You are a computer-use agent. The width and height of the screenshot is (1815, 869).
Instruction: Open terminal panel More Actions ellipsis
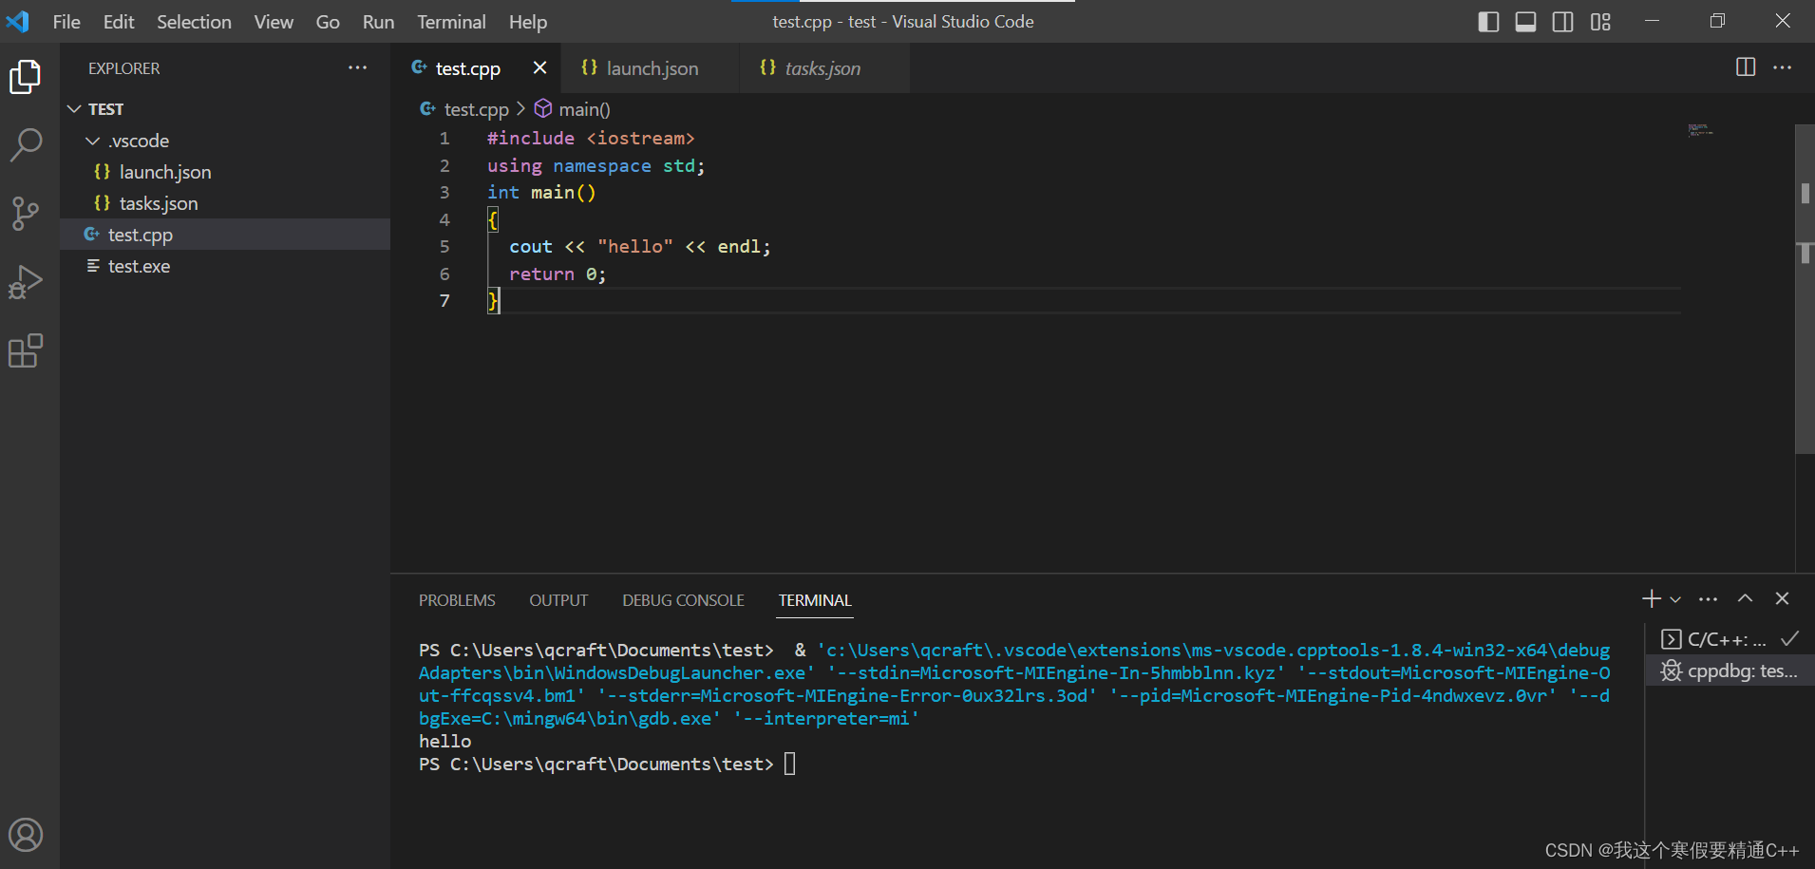(x=1709, y=599)
